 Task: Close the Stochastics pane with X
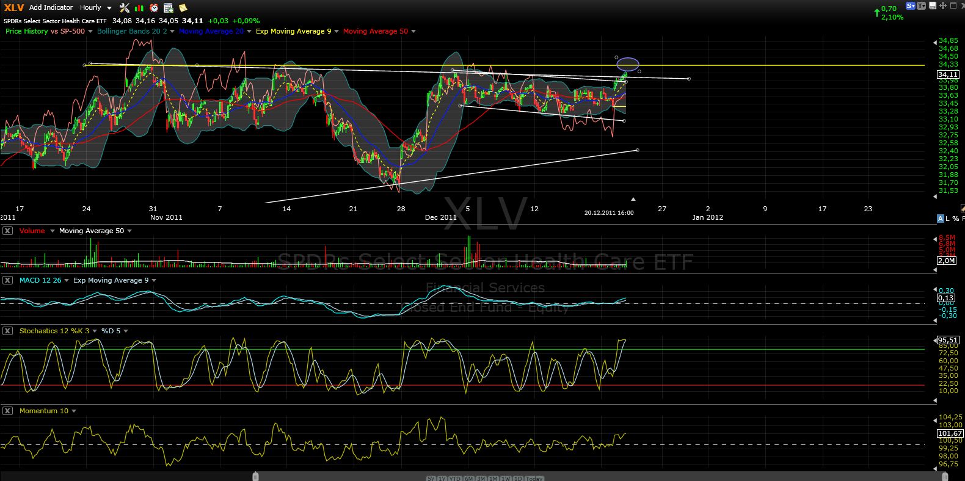7,331
